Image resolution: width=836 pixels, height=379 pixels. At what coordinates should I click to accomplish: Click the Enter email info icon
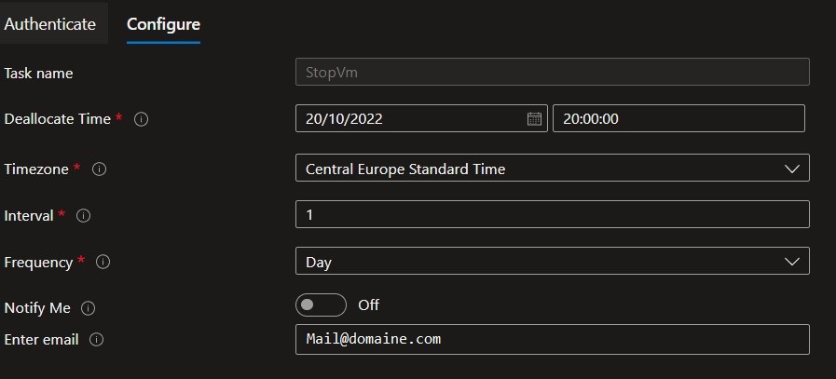97,340
